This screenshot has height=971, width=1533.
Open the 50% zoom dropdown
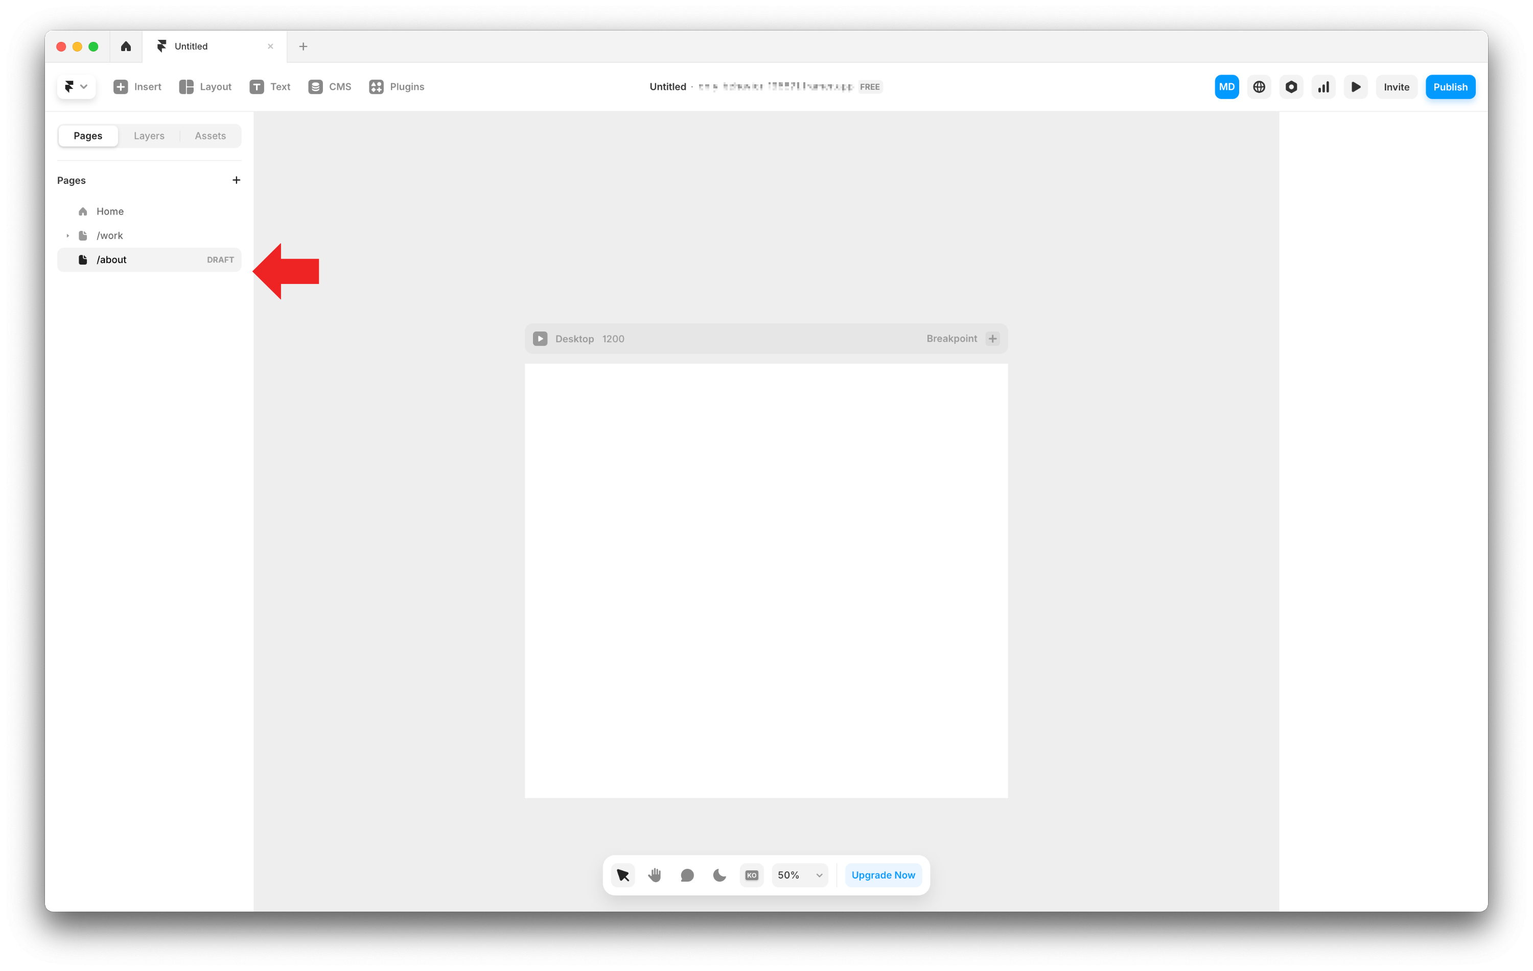[x=800, y=875]
